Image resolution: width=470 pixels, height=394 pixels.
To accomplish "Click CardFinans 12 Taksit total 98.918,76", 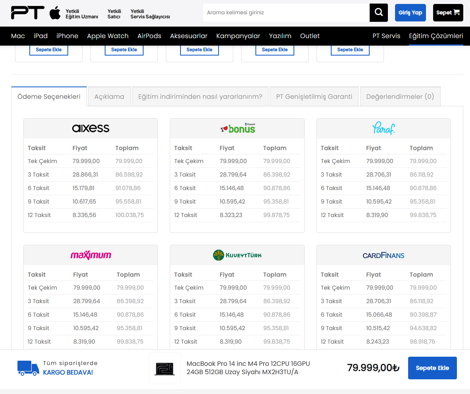I will pyautogui.click(x=422, y=342).
